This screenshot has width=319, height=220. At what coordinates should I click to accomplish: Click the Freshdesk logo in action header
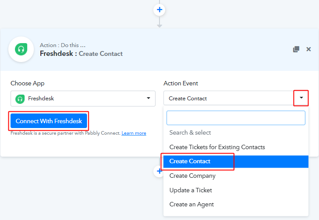(21, 49)
